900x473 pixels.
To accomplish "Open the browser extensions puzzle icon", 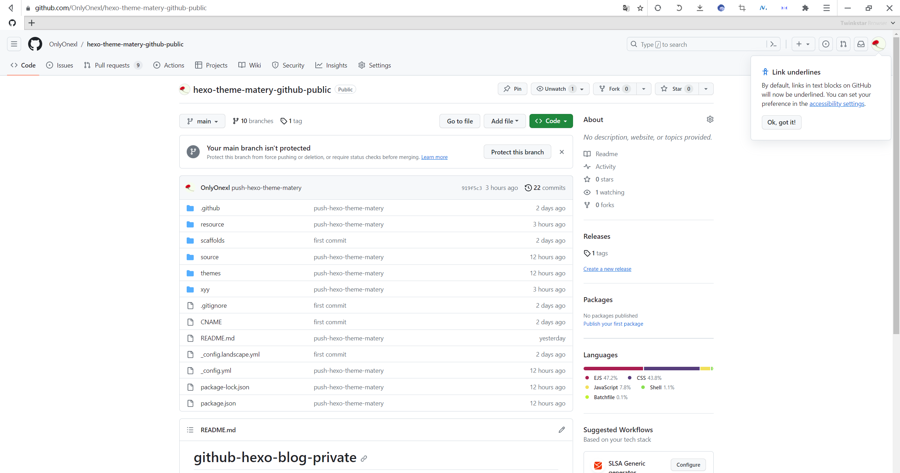I will pos(805,8).
